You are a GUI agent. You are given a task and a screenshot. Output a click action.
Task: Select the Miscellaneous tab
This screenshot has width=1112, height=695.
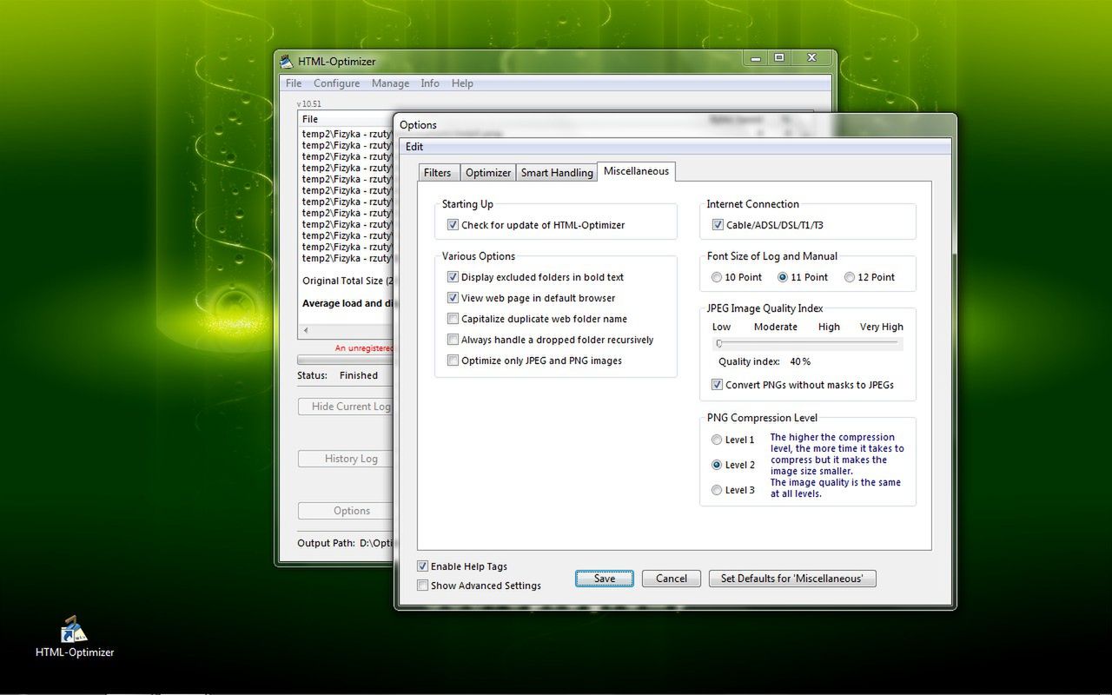point(637,171)
